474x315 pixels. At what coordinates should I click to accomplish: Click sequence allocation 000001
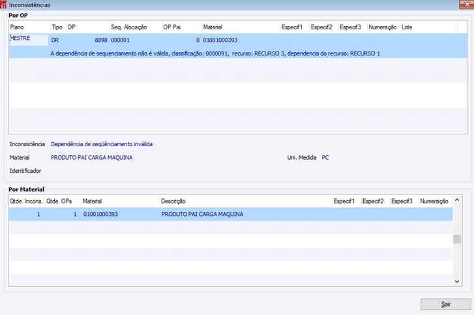[121, 40]
